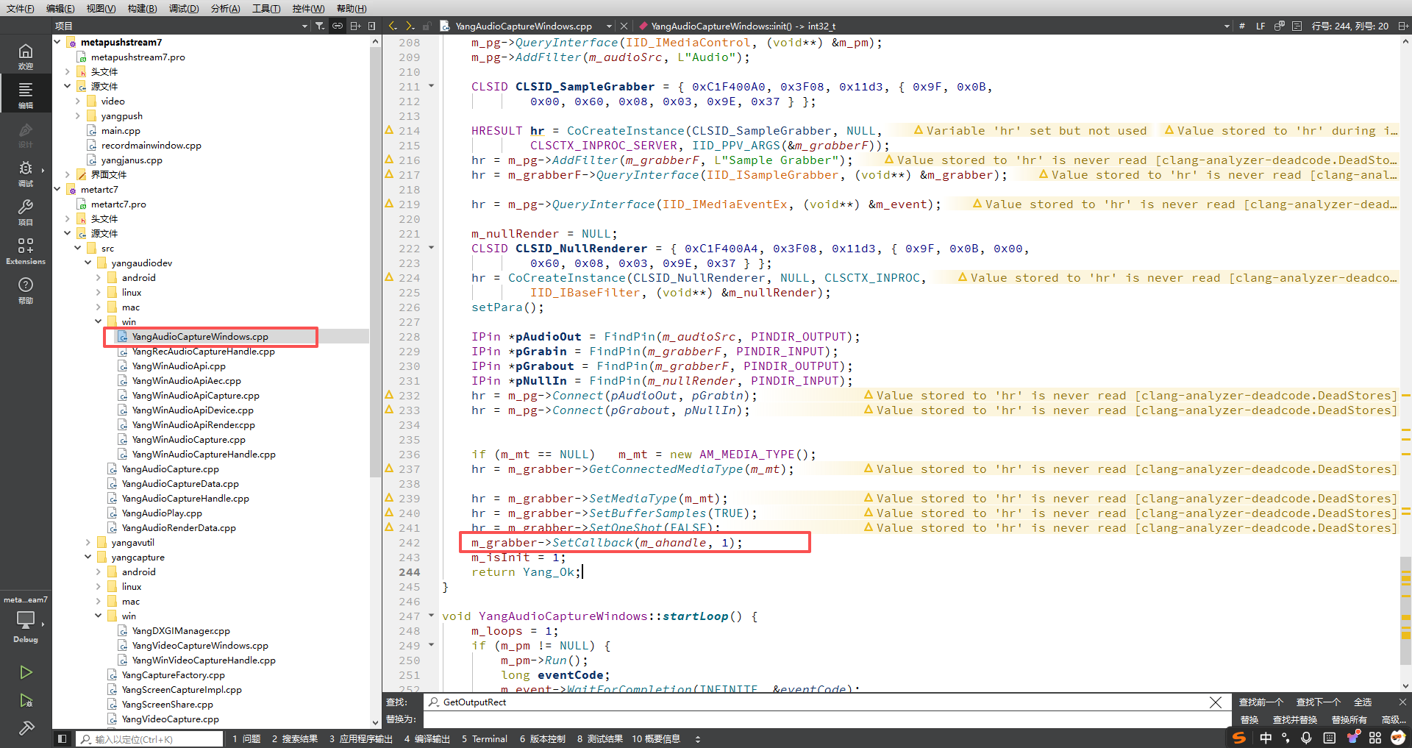1412x748 pixels.
Task: Build the project with the hammer icon
Action: point(26,728)
